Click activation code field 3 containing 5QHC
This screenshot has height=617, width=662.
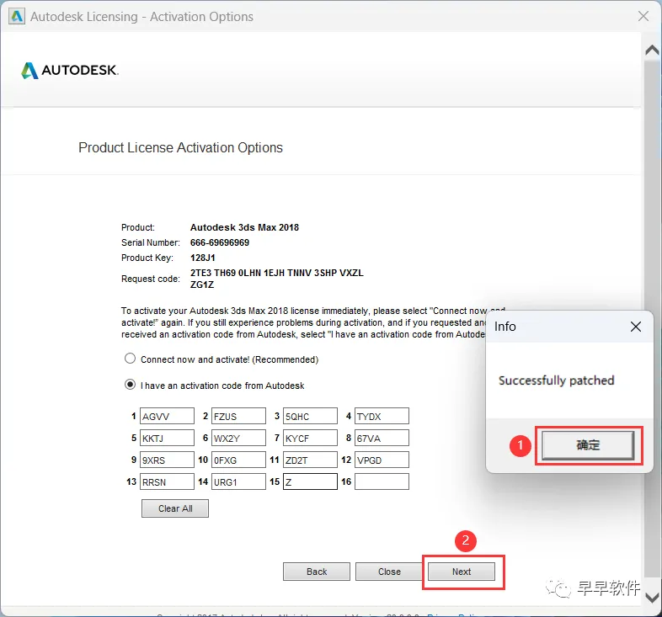310,416
